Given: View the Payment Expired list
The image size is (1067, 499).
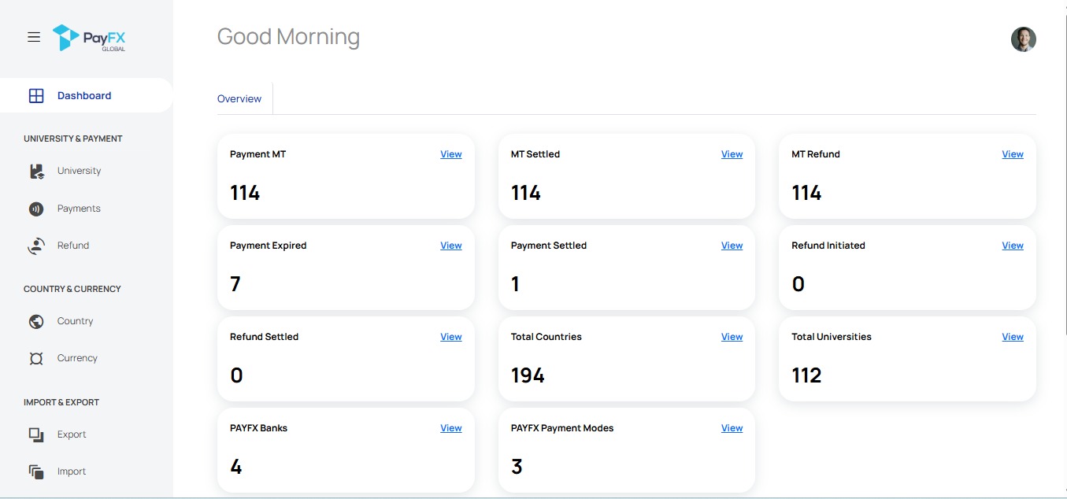Looking at the screenshot, I should (450, 246).
